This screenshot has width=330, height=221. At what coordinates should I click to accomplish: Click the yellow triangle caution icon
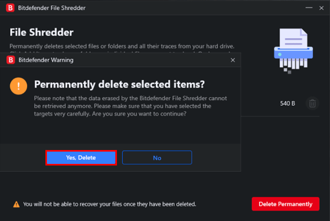point(17,204)
